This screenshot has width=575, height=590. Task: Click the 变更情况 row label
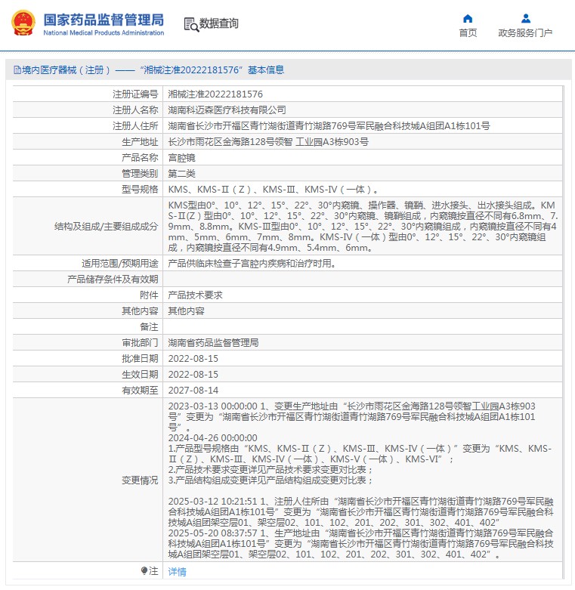140,480
